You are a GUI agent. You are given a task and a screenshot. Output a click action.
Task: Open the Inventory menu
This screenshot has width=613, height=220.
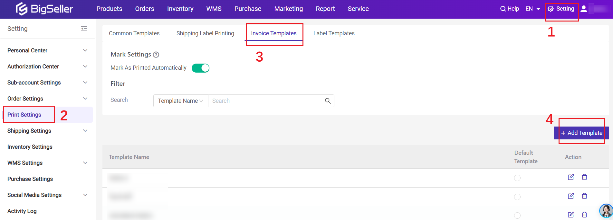click(x=180, y=9)
